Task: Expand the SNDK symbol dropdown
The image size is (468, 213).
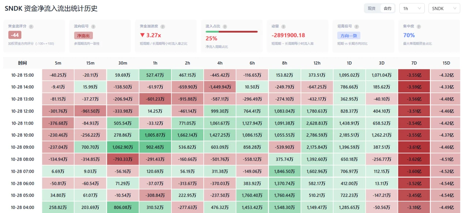Action: click(x=444, y=8)
